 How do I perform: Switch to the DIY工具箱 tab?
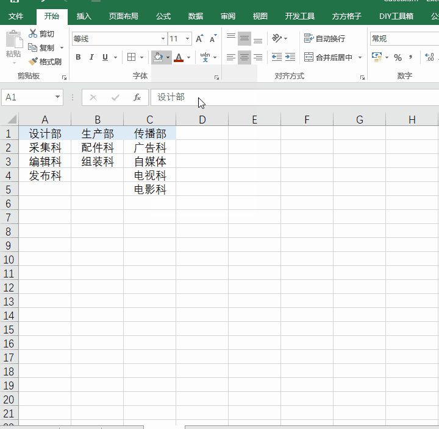[x=396, y=16]
